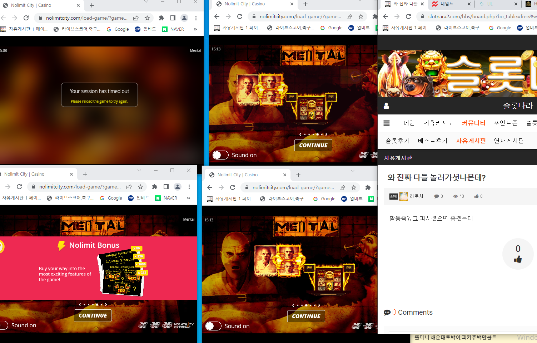537x343 pixels.
Task: Open 업비트 bookmark in the Nolimit Bonus window
Action: click(139, 198)
